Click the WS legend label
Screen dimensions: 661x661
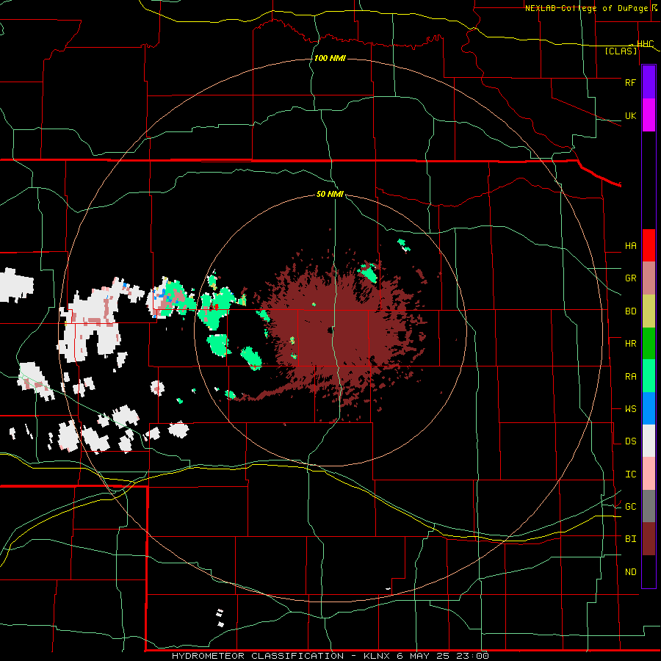coord(630,409)
